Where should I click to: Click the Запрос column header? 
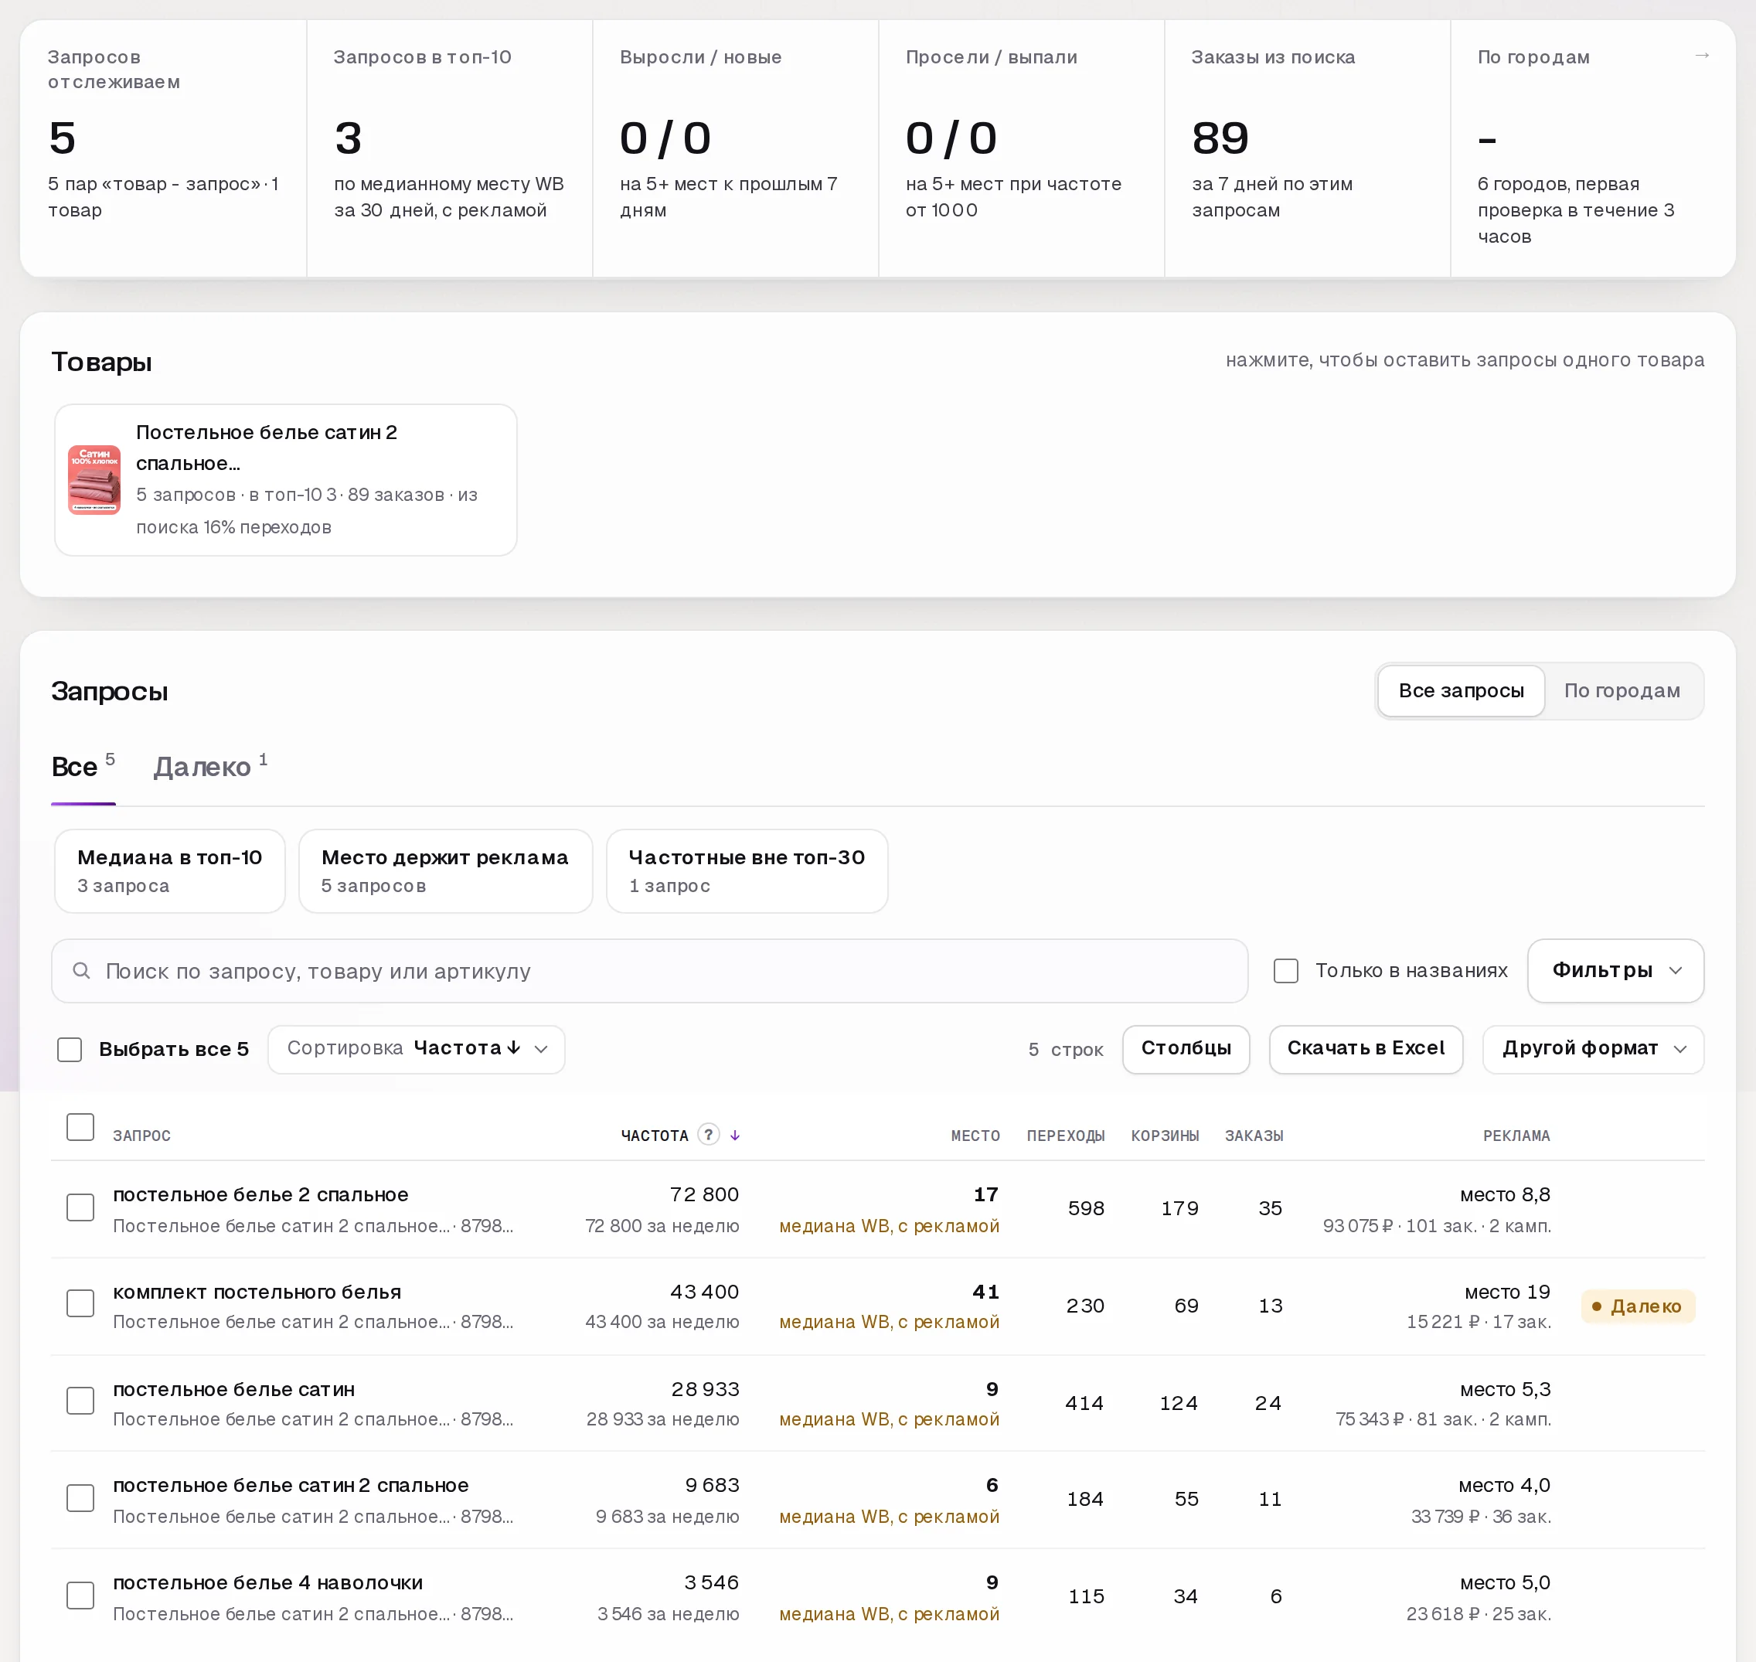click(x=141, y=1136)
